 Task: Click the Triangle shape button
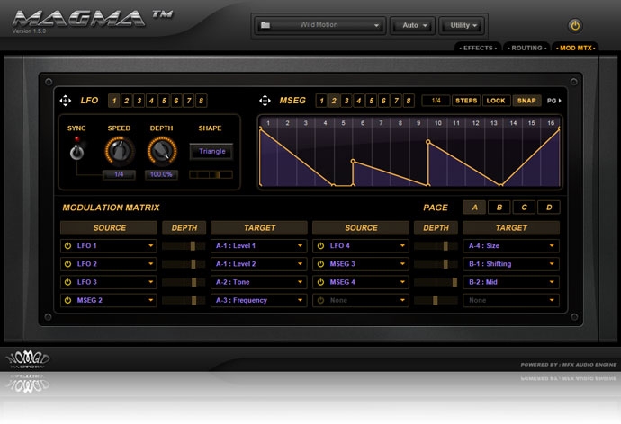coord(211,151)
